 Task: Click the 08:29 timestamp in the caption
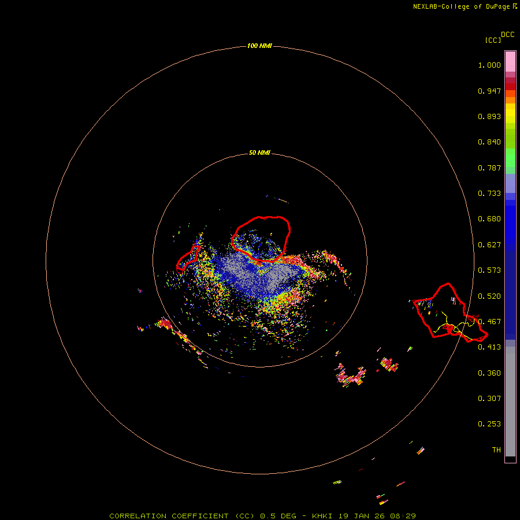403,516
